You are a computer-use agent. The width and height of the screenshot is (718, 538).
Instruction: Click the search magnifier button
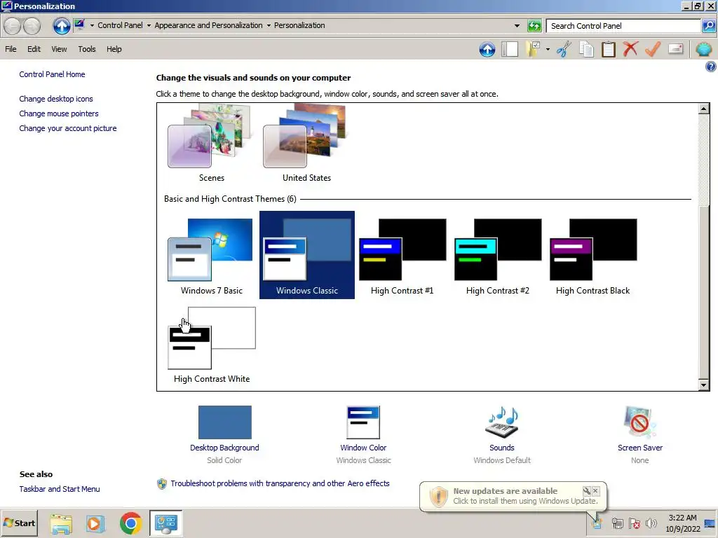point(708,26)
